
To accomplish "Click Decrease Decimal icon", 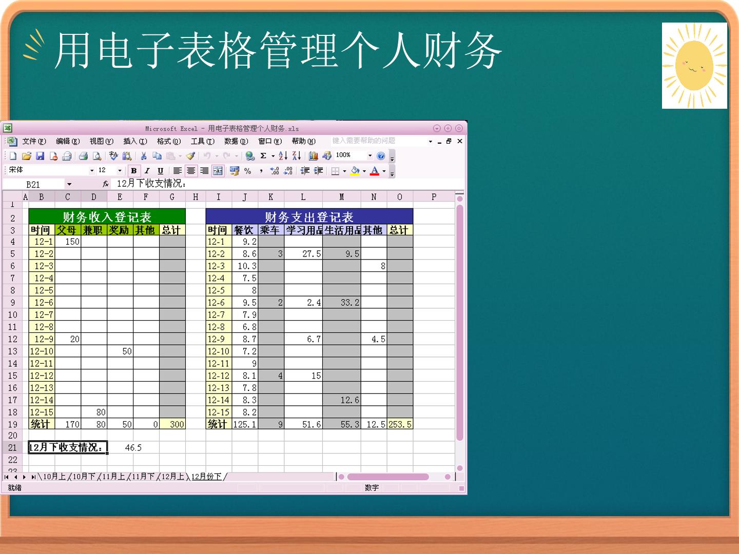I will click(288, 171).
